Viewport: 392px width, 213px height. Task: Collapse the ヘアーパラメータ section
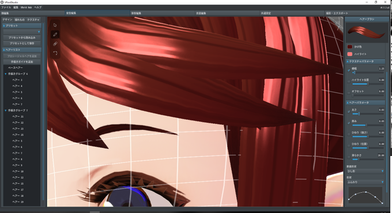click(x=365, y=102)
